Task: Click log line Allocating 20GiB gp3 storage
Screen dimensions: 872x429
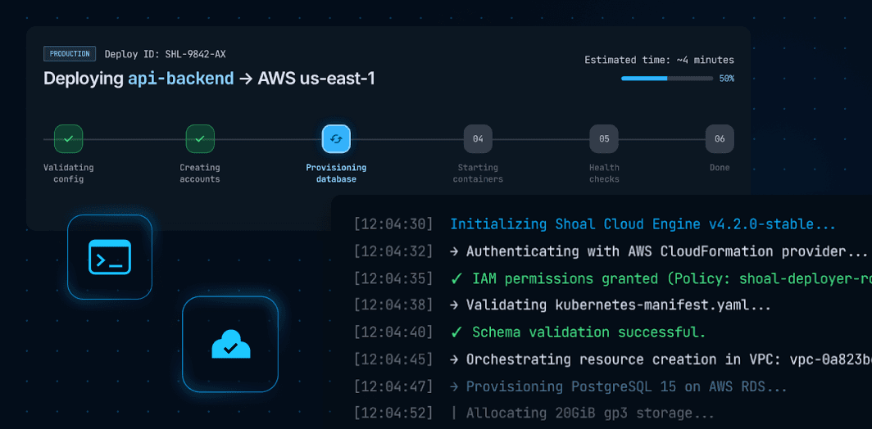Action: click(x=582, y=413)
